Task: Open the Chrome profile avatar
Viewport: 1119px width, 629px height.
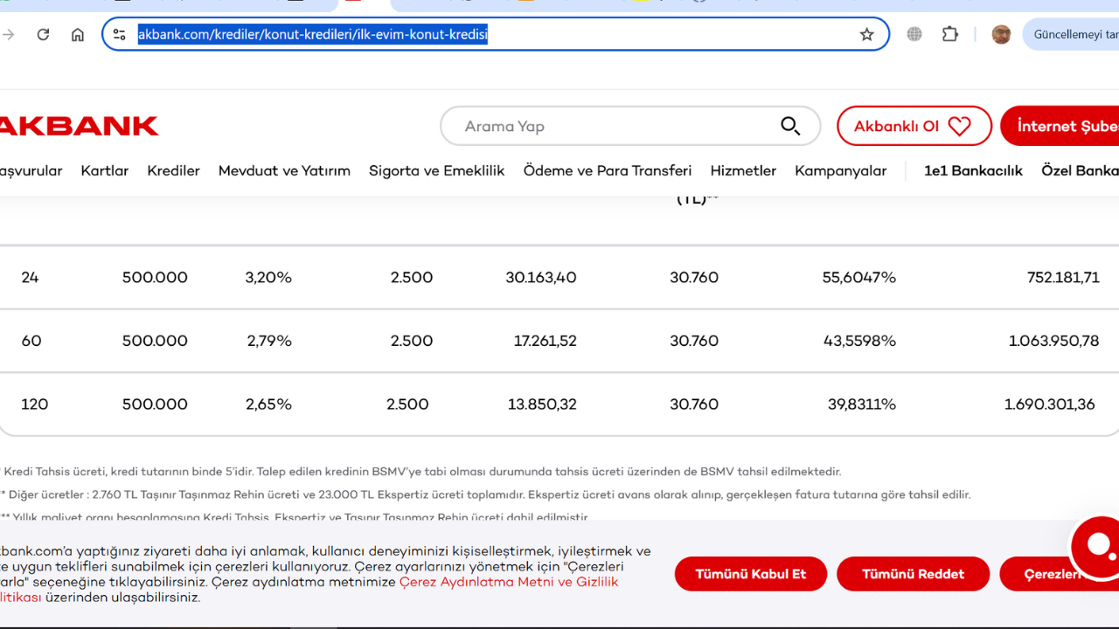Action: (1001, 35)
